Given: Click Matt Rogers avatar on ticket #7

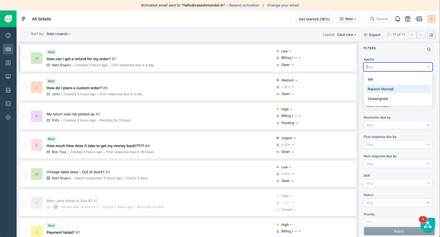Looking at the screenshot, I should (x=37, y=58).
